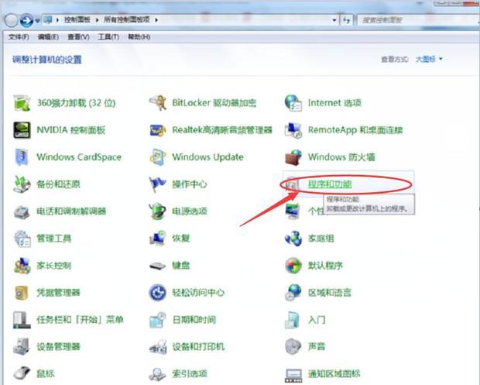Open the 电源选项 icon
Image resolution: width=480 pixels, height=385 pixels.
[158, 211]
